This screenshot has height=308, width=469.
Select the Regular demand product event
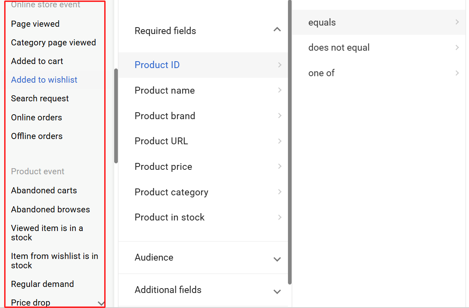point(43,284)
